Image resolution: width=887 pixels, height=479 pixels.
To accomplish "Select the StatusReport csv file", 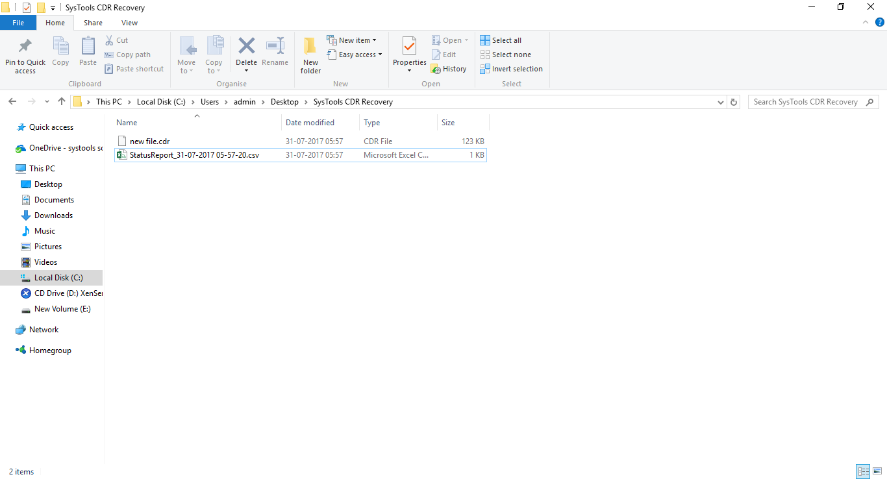I will 301,155.
